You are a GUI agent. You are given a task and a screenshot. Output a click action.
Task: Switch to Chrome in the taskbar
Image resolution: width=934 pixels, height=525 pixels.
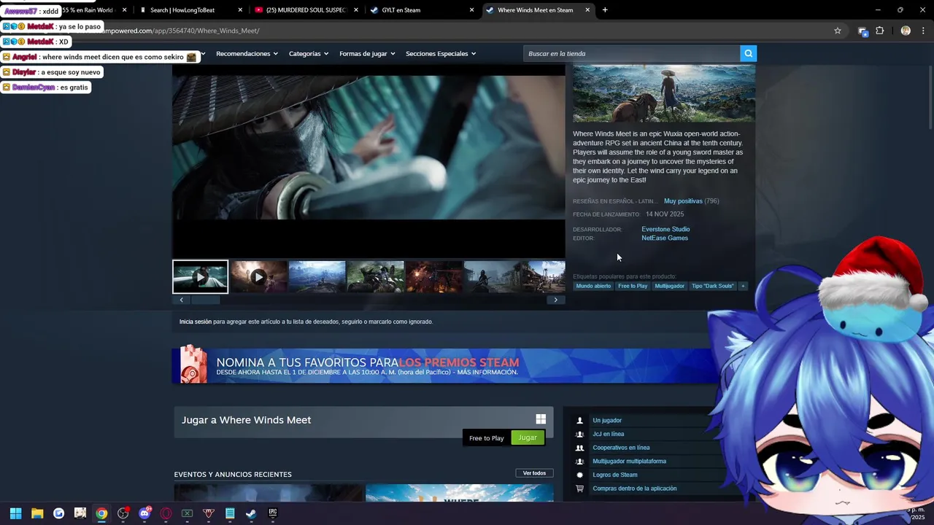tap(101, 513)
